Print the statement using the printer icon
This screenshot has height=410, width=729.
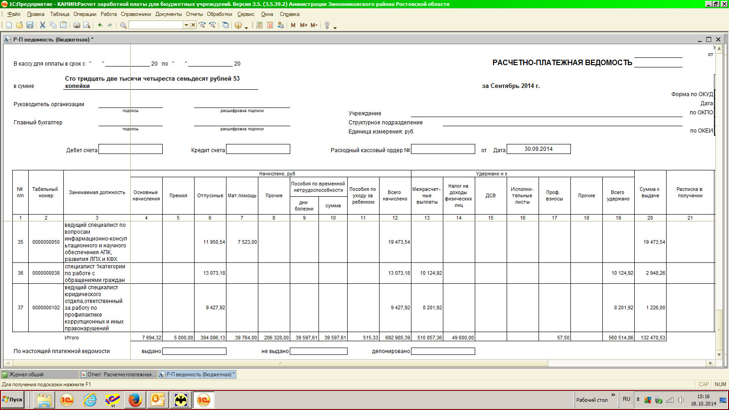click(77, 25)
